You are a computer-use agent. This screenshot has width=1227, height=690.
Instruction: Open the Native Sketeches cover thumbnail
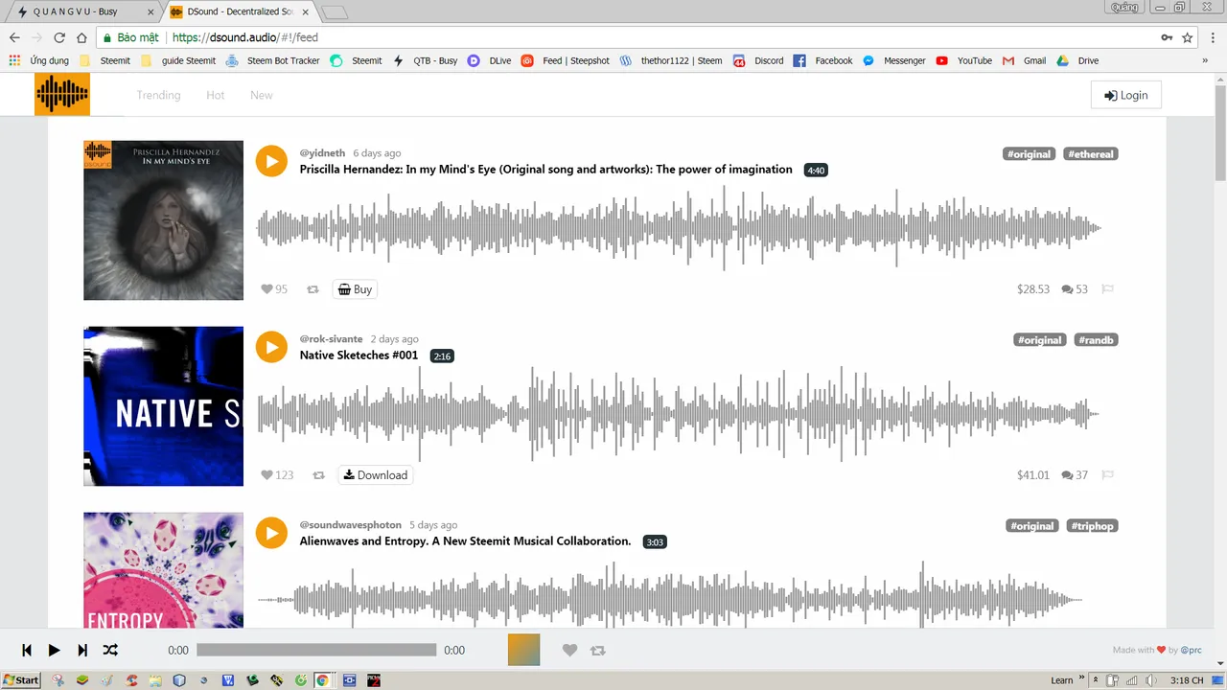(x=163, y=406)
